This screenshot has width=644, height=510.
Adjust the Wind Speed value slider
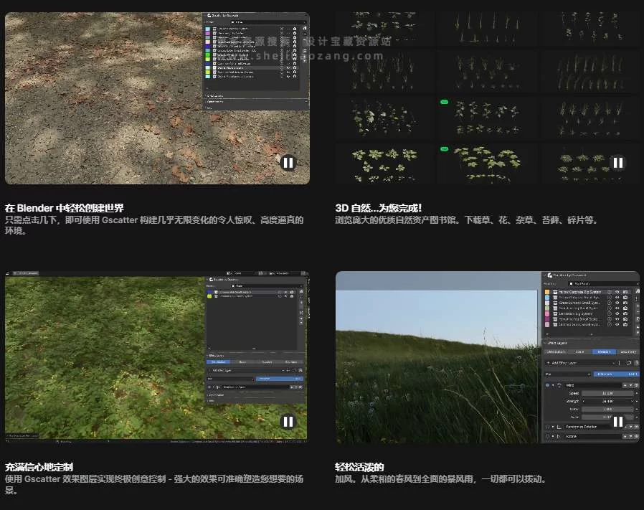(607, 394)
